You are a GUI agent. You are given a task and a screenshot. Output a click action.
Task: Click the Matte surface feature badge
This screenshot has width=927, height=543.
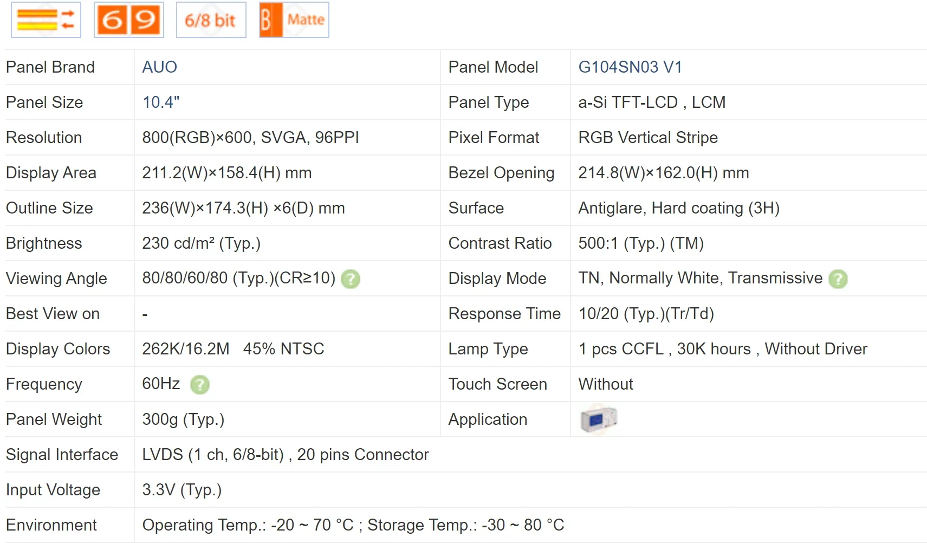294,20
